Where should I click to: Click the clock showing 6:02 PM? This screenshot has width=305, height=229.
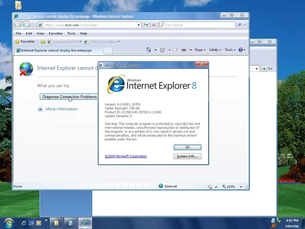click(x=292, y=220)
